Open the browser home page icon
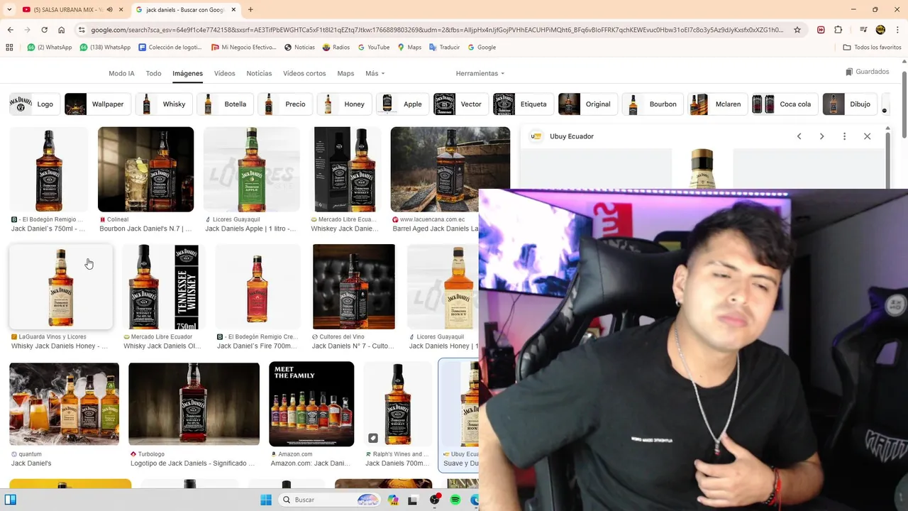This screenshot has width=908, height=511. [x=61, y=30]
